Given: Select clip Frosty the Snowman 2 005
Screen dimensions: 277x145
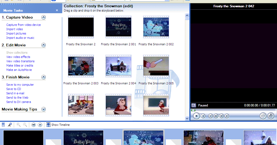Looking at the screenshot, I should 156,66.
